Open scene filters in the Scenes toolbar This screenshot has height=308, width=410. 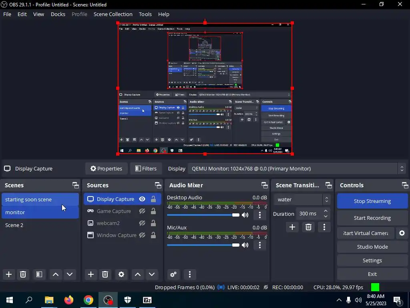tap(39, 274)
